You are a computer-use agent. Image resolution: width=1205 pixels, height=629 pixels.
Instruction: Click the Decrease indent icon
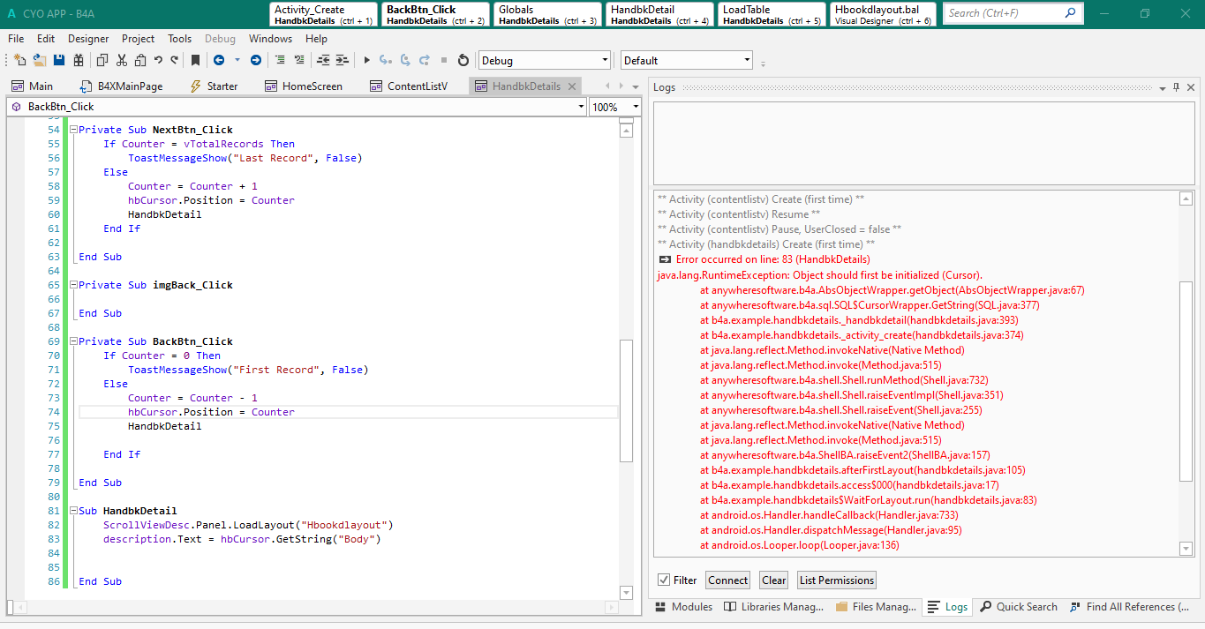[x=323, y=60]
